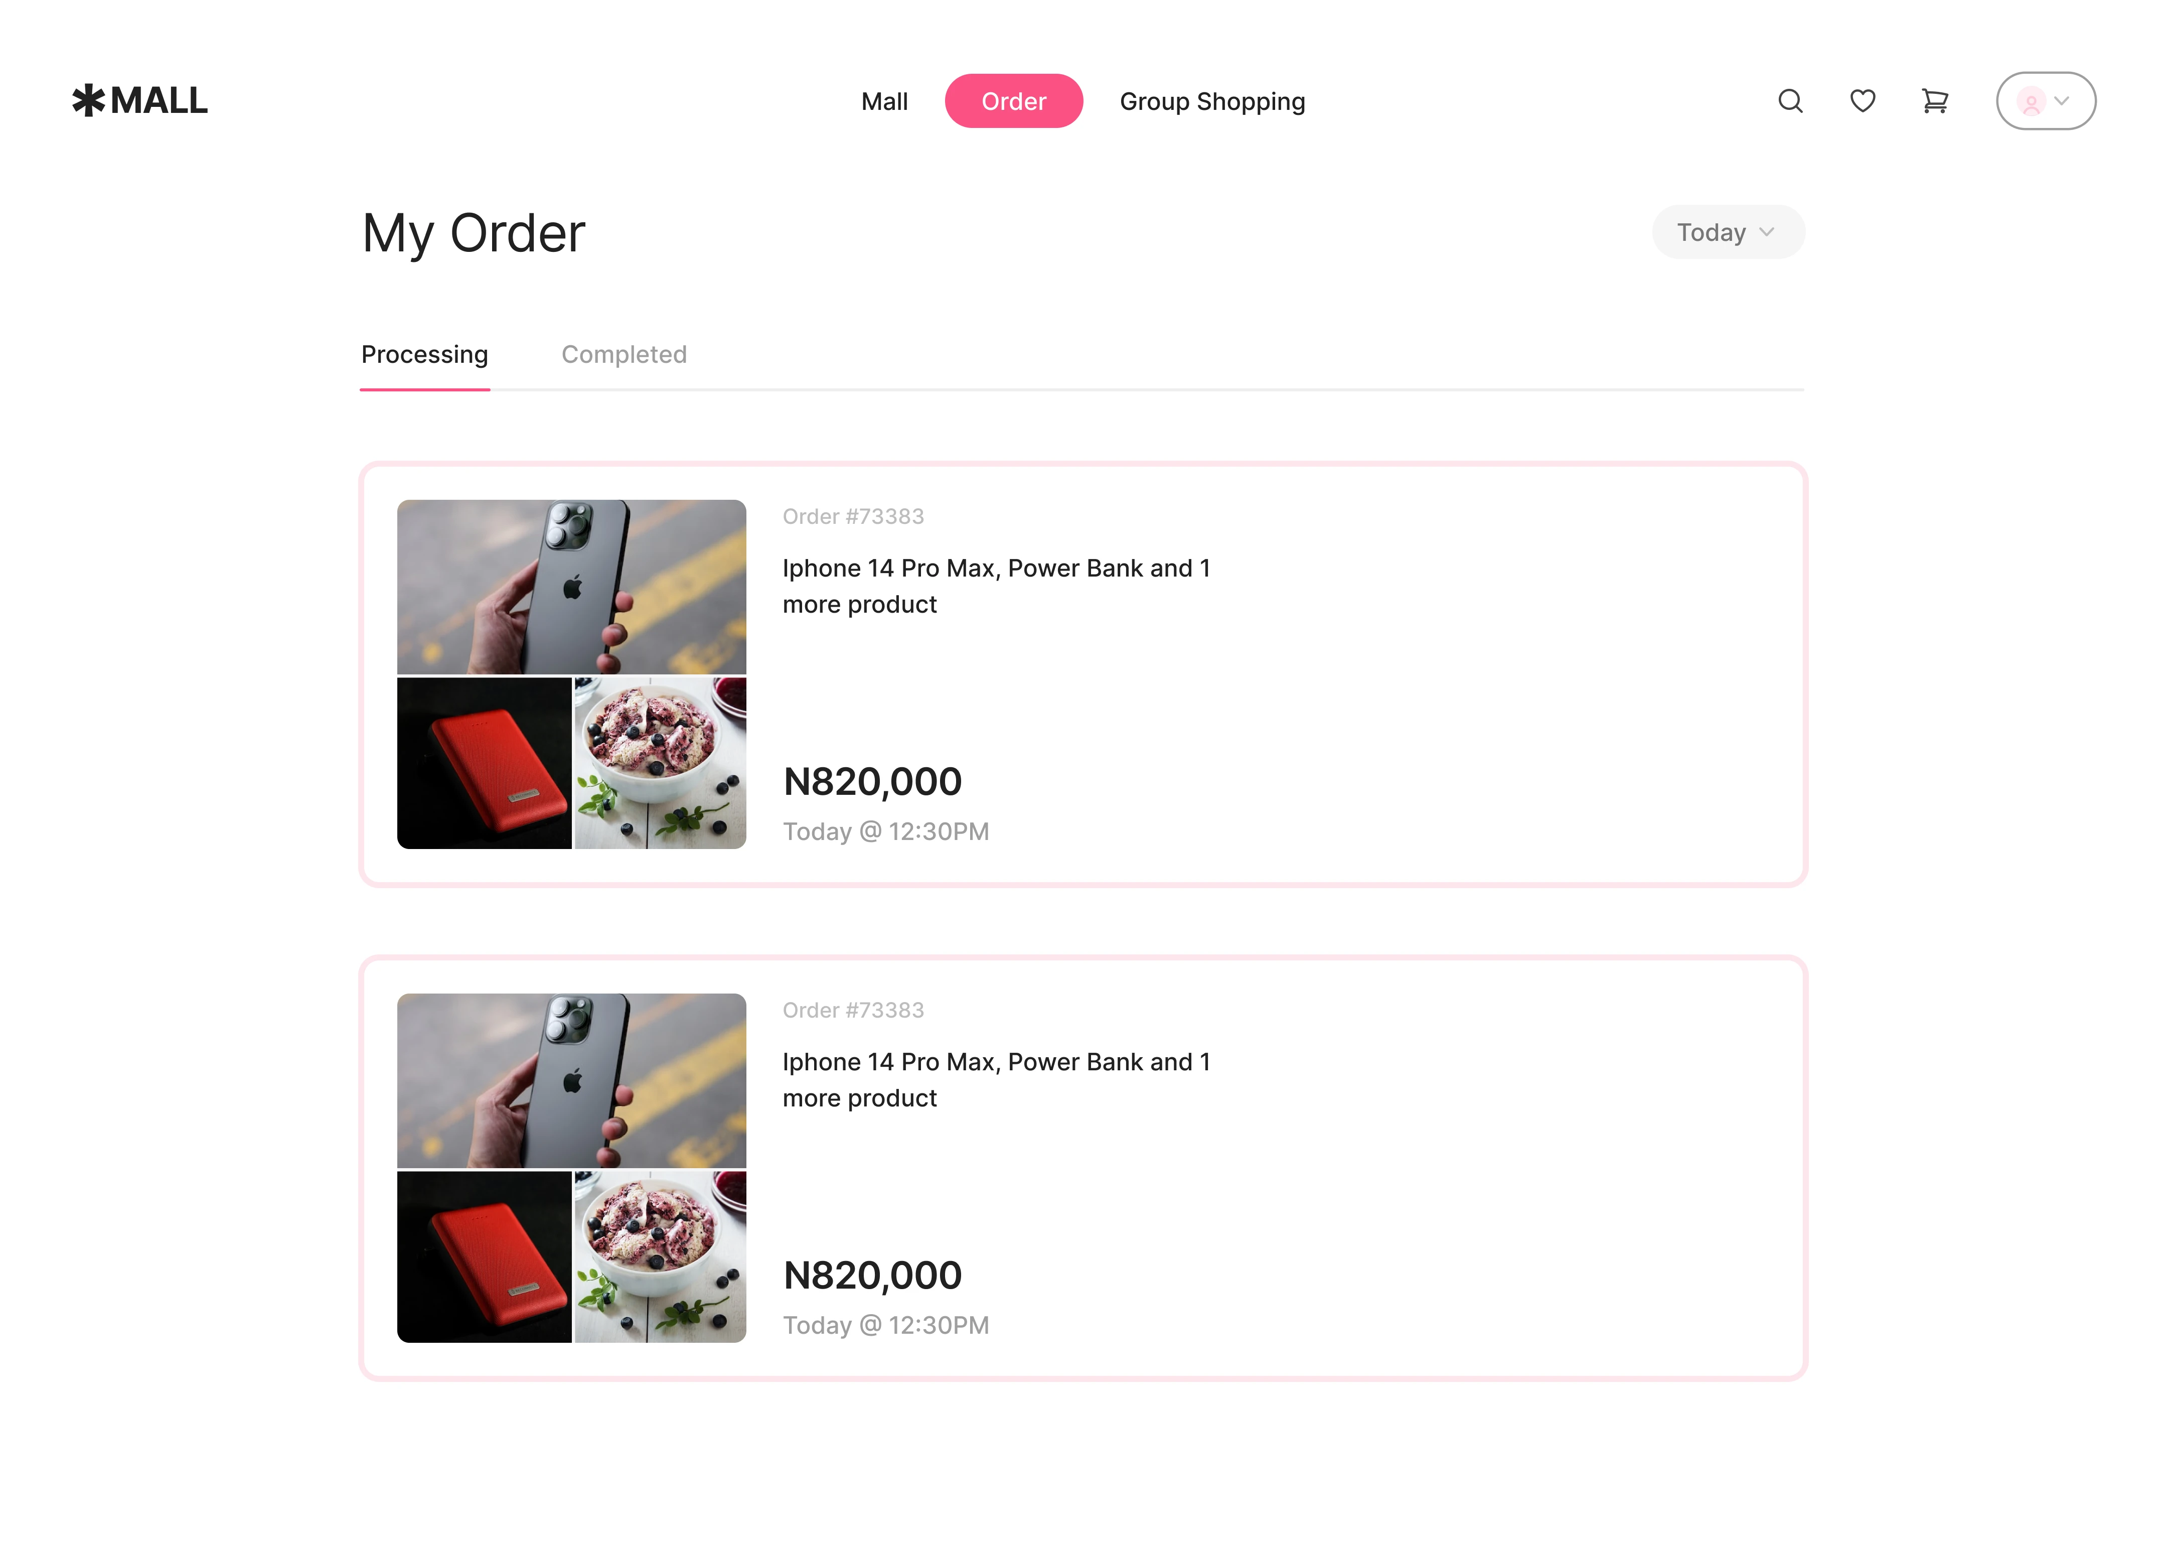Open red power bank photo in first order

pos(484,763)
